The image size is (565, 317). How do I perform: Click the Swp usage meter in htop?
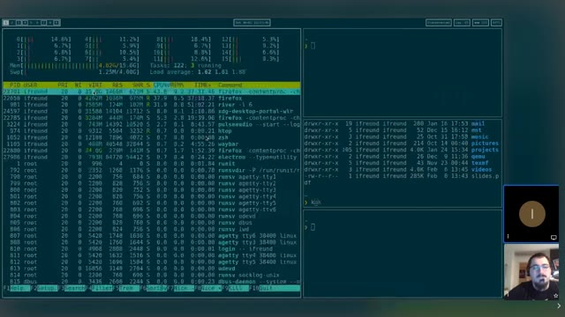point(74,72)
